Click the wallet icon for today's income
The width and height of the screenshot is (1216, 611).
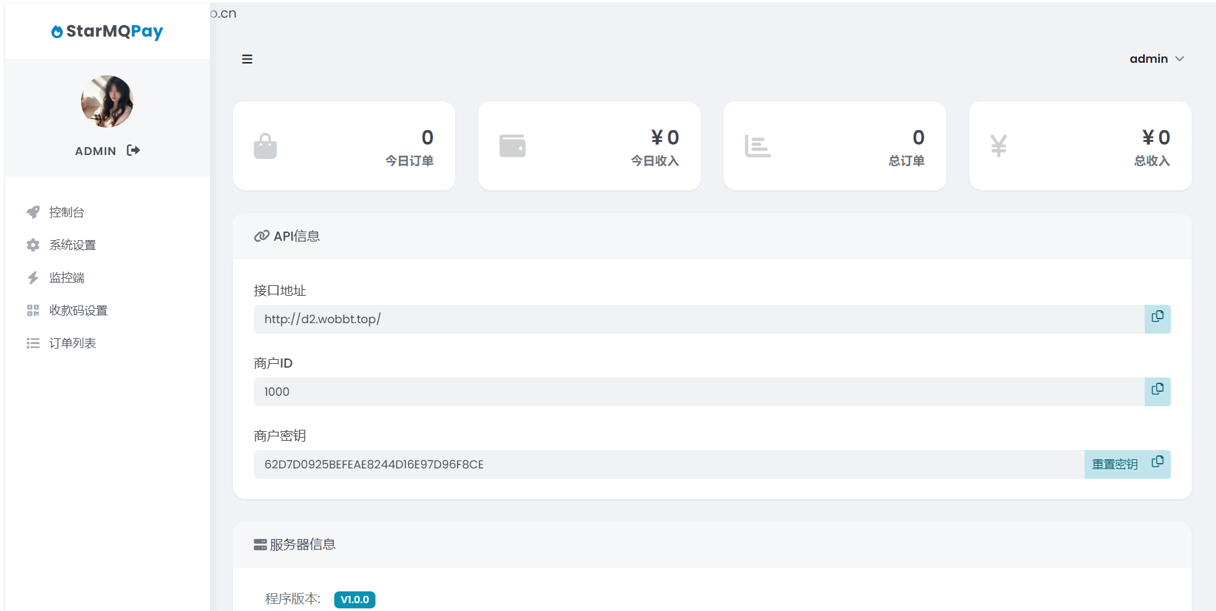tap(512, 146)
